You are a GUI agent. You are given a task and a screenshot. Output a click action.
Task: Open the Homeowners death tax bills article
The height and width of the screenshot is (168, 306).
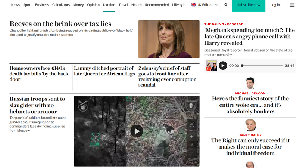point(39,74)
